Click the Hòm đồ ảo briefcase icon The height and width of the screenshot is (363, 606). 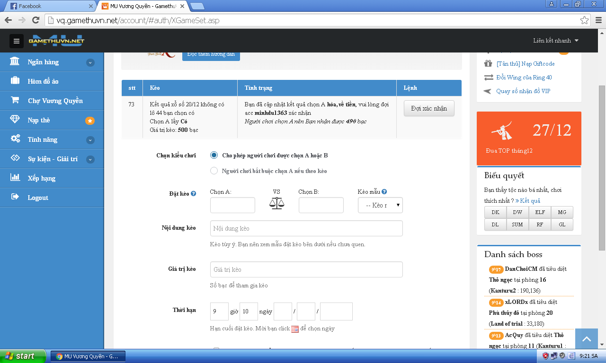15,81
